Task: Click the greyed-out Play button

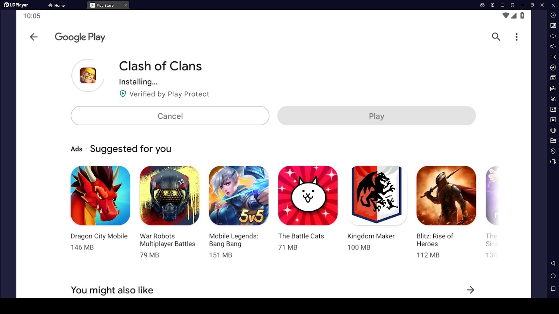Action: pos(376,116)
